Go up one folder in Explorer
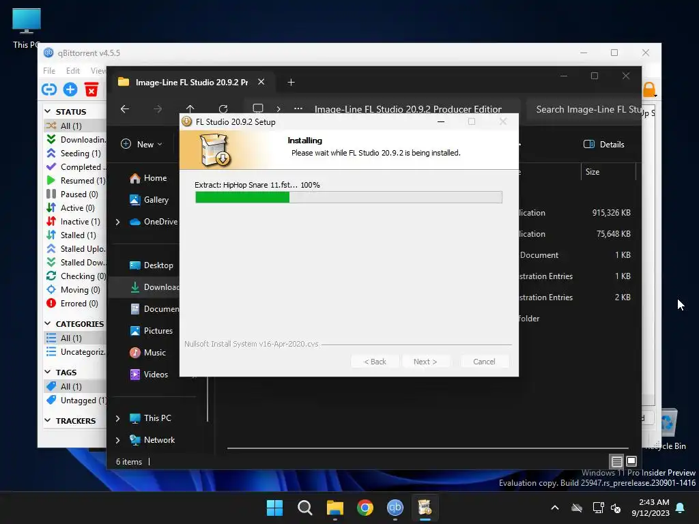Screen dimensions: 699x524 (190, 108)
